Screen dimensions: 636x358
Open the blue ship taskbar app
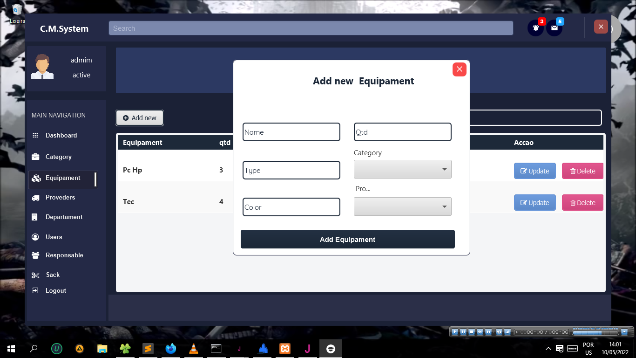(263, 348)
